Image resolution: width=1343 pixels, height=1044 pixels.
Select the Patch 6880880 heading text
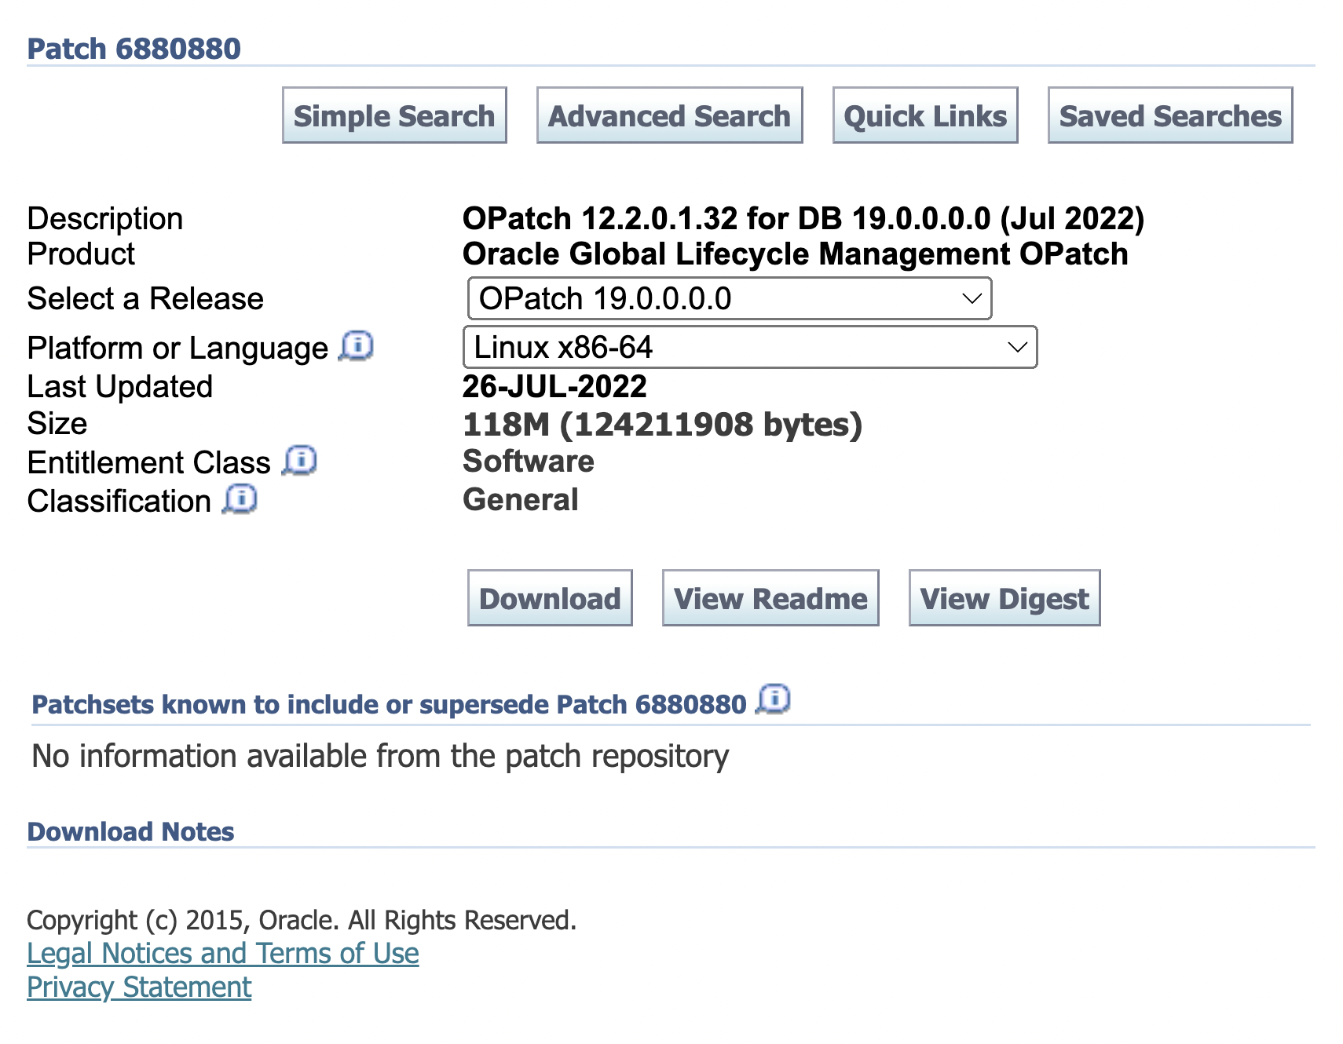click(134, 49)
